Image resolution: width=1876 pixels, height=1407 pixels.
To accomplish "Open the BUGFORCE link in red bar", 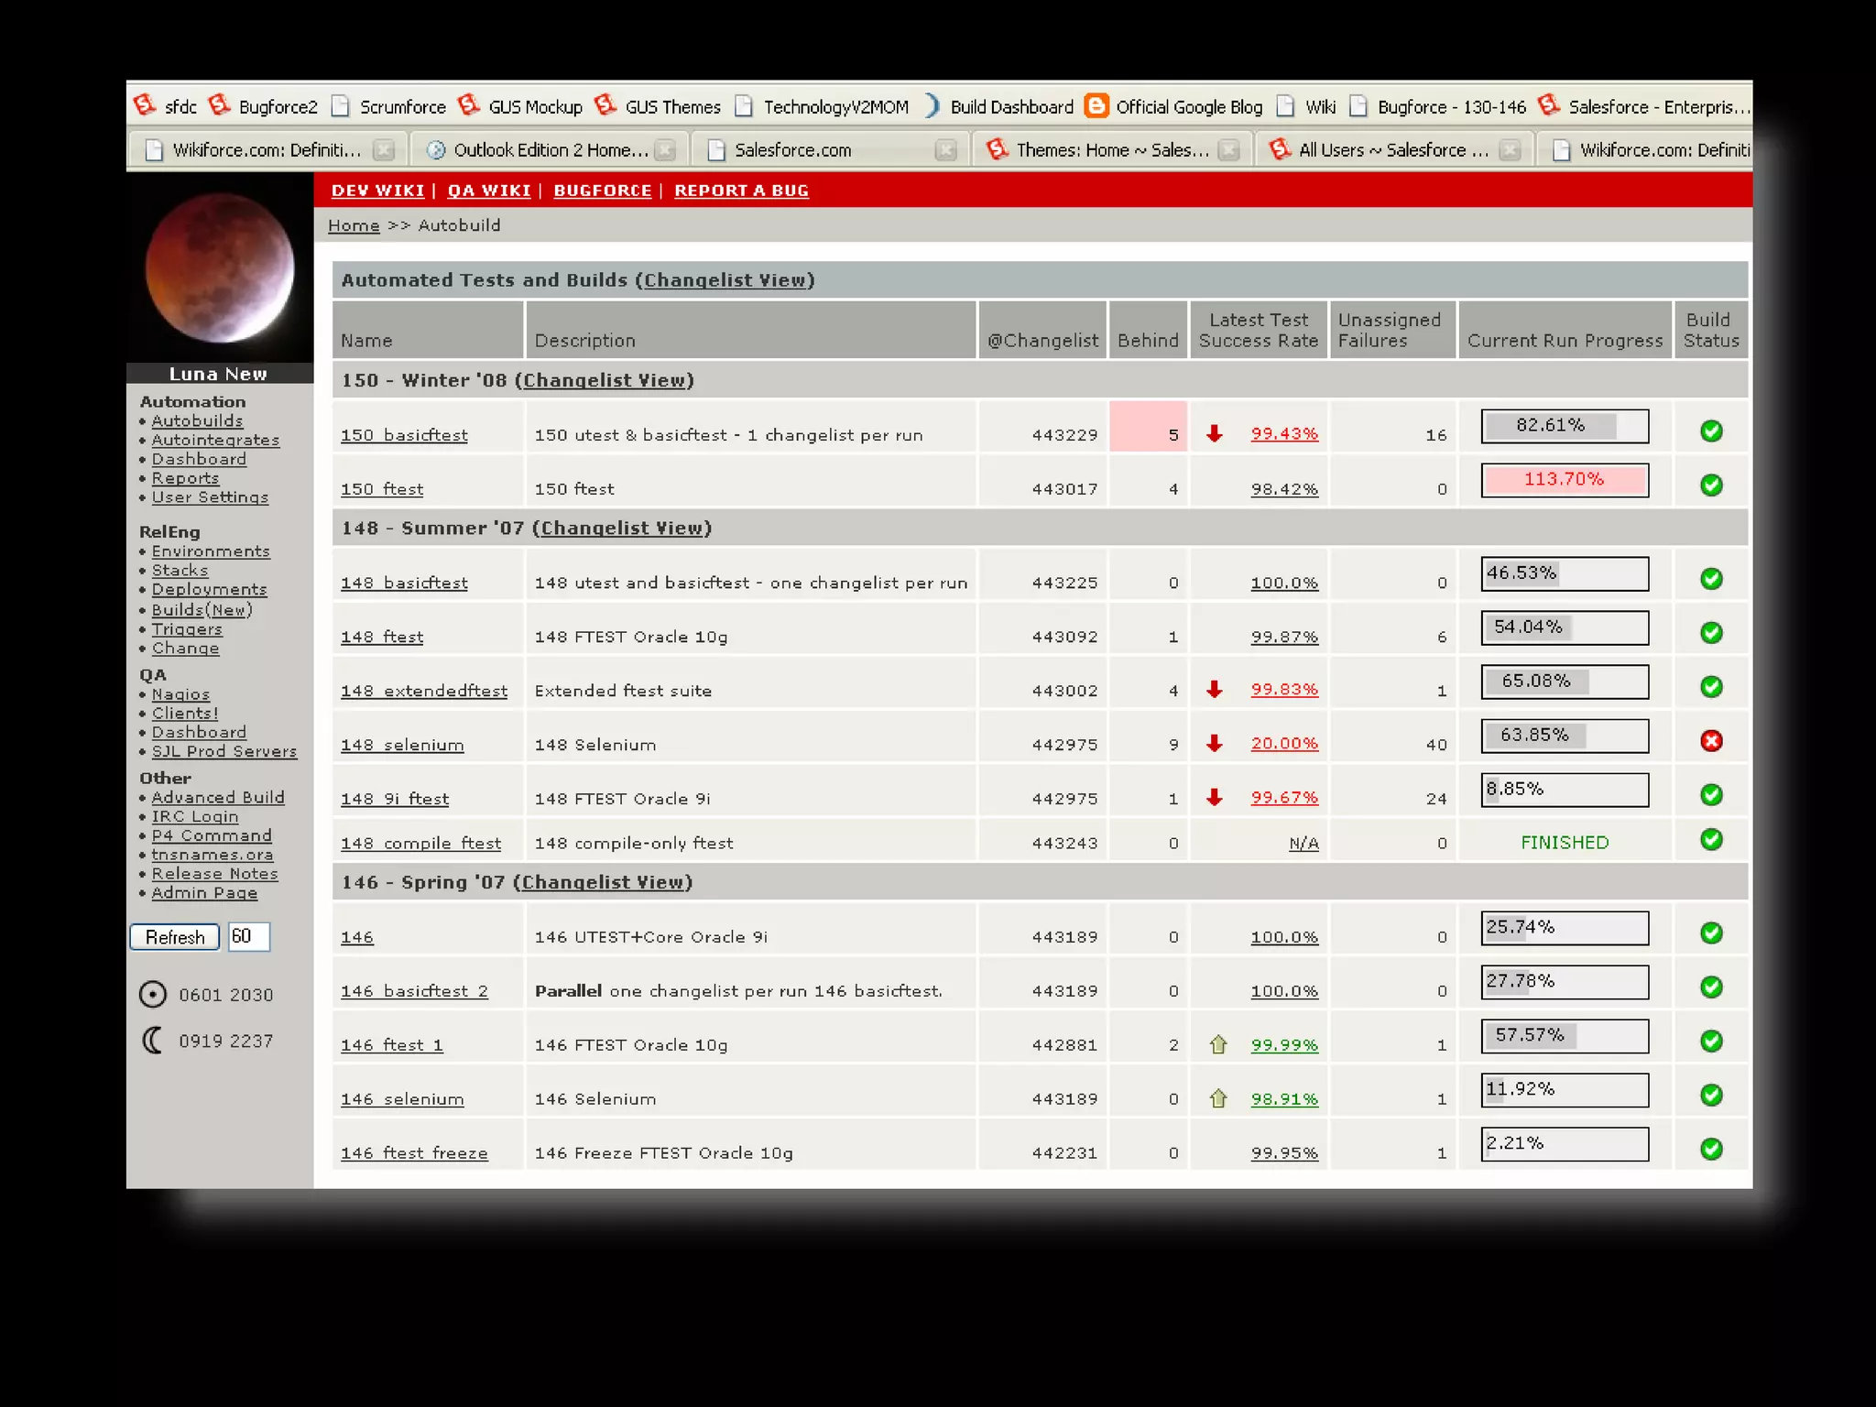I will click(x=602, y=191).
